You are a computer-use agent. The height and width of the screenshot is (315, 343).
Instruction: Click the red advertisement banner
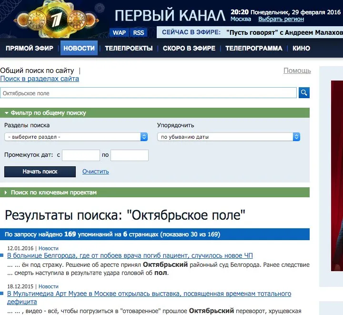[x=337, y=176]
